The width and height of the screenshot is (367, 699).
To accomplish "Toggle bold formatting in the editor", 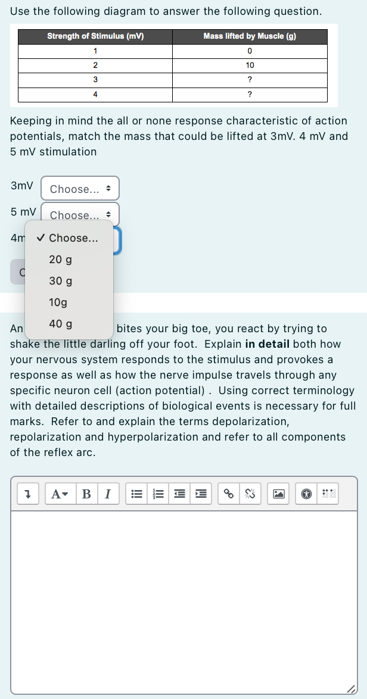I will coord(86,493).
